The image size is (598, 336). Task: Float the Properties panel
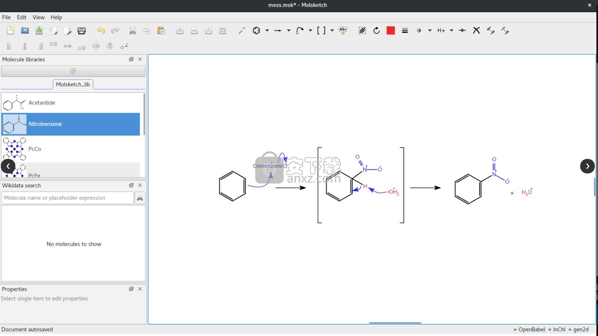point(131,289)
